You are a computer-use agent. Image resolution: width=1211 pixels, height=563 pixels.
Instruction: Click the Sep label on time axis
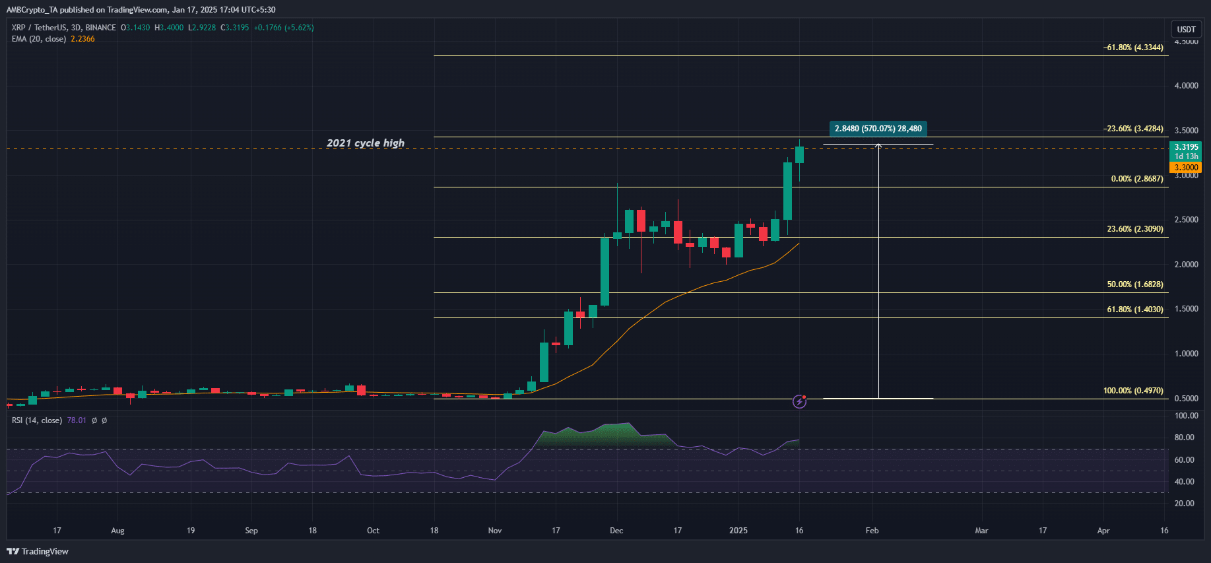[x=251, y=531]
